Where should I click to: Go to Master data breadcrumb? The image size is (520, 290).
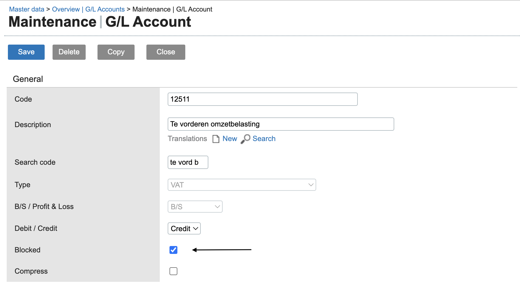pos(27,9)
